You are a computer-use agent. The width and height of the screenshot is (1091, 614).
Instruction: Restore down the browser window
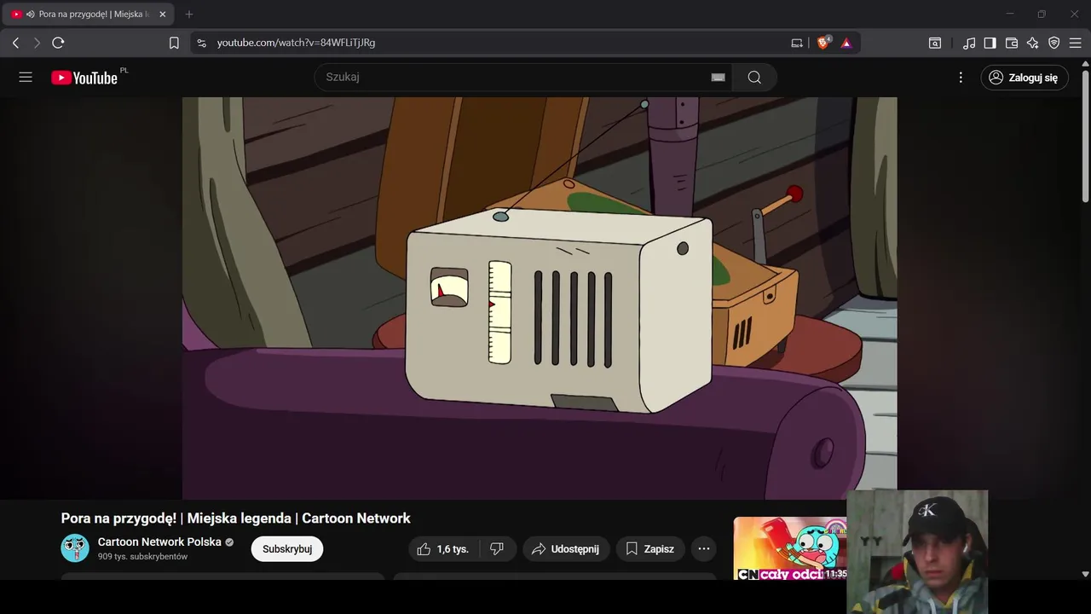(x=1042, y=14)
